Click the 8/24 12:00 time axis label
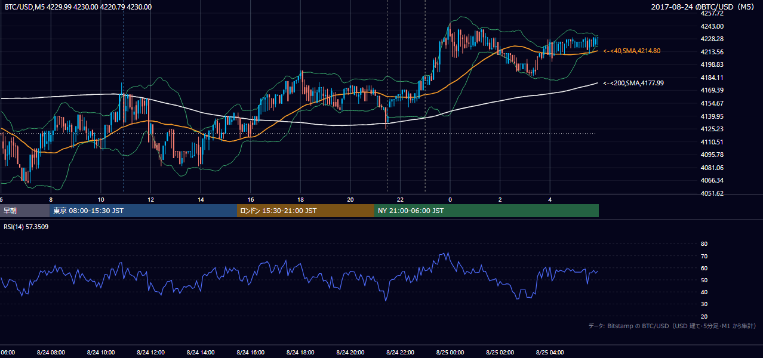Viewport: 763px width, 358px height. point(150,353)
